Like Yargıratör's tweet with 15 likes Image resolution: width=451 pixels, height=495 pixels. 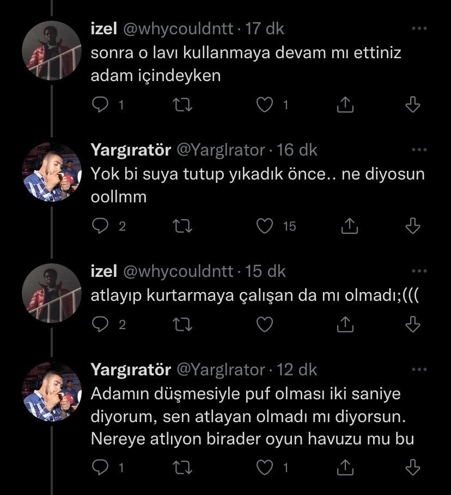[x=265, y=226]
